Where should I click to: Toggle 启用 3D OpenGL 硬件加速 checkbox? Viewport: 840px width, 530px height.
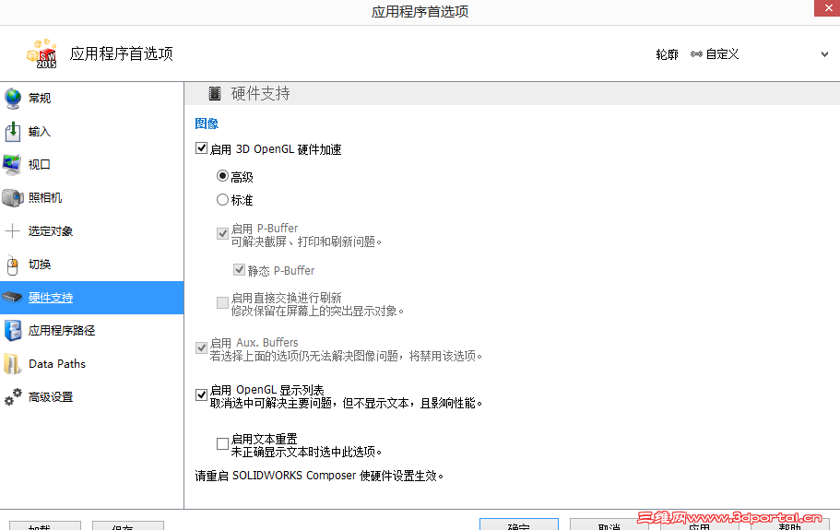201,148
